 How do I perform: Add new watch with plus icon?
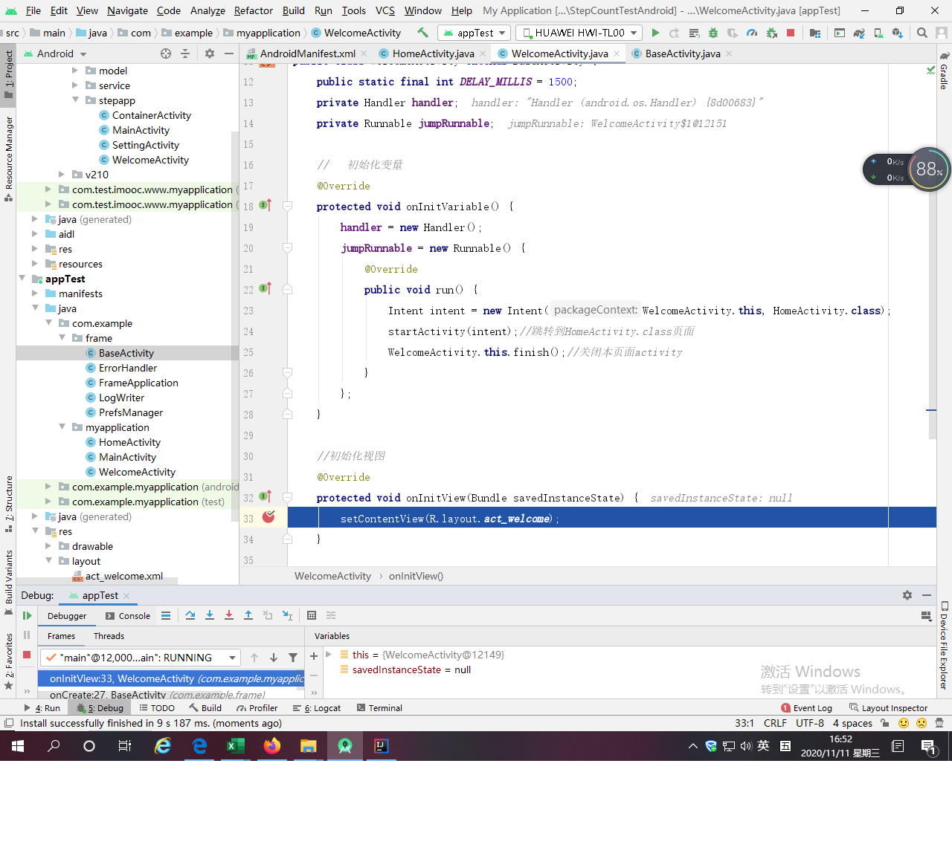tap(314, 656)
